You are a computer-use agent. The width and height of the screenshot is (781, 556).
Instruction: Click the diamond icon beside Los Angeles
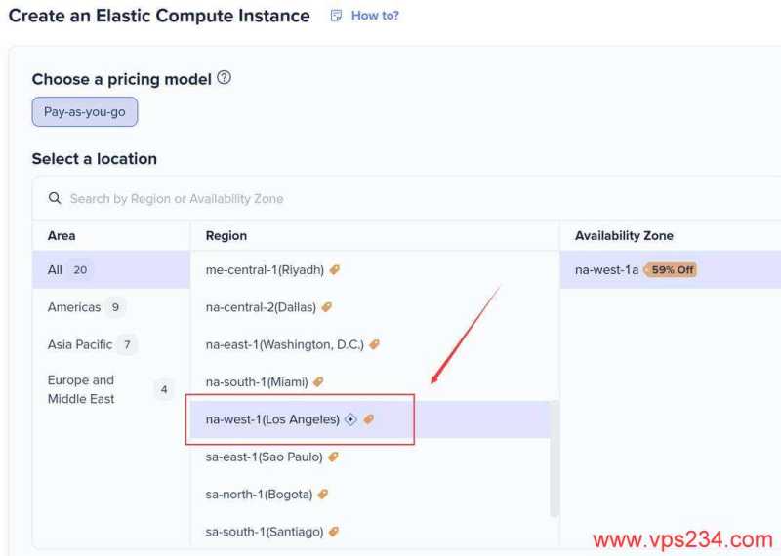(350, 419)
